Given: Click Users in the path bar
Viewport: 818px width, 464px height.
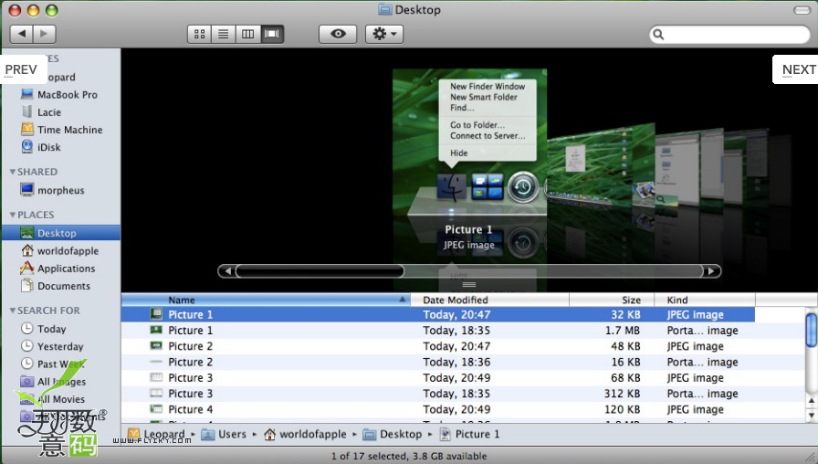Looking at the screenshot, I should pos(224,434).
